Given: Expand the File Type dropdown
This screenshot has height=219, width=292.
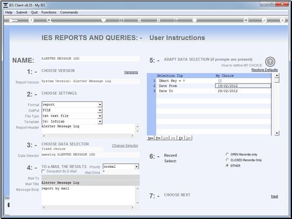Looking at the screenshot, I should (100, 116).
